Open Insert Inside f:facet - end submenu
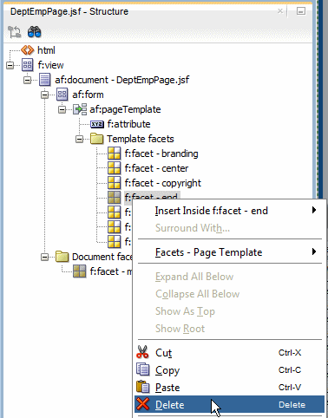The width and height of the screenshot is (328, 418). [230, 211]
